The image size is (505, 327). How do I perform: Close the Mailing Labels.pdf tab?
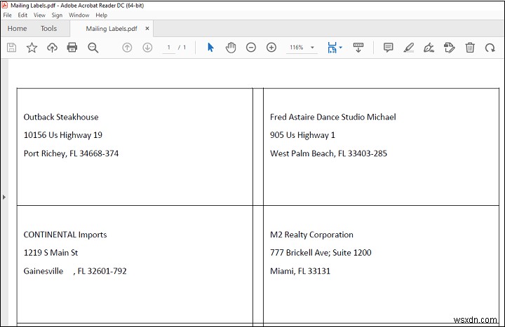point(147,28)
